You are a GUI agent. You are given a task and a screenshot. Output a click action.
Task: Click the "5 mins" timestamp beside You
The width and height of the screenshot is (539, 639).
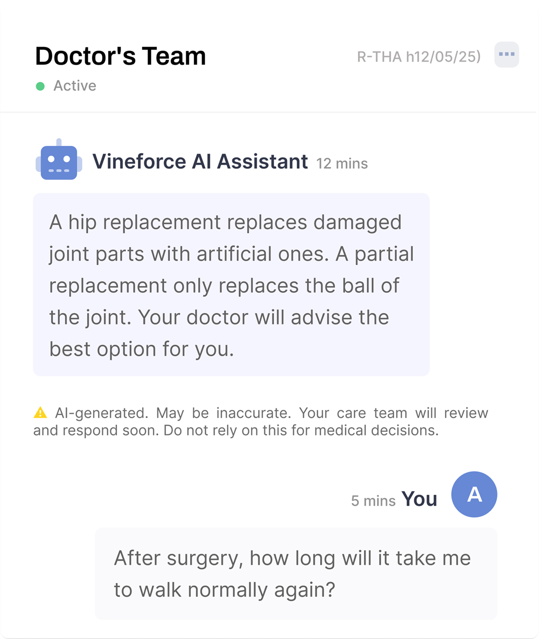[x=373, y=501]
